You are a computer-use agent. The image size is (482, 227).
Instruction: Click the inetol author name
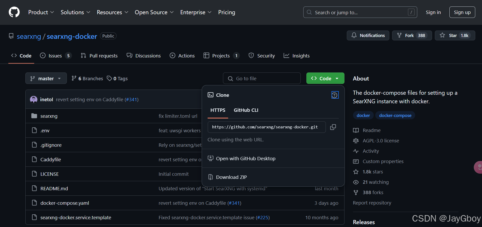tap(47, 99)
